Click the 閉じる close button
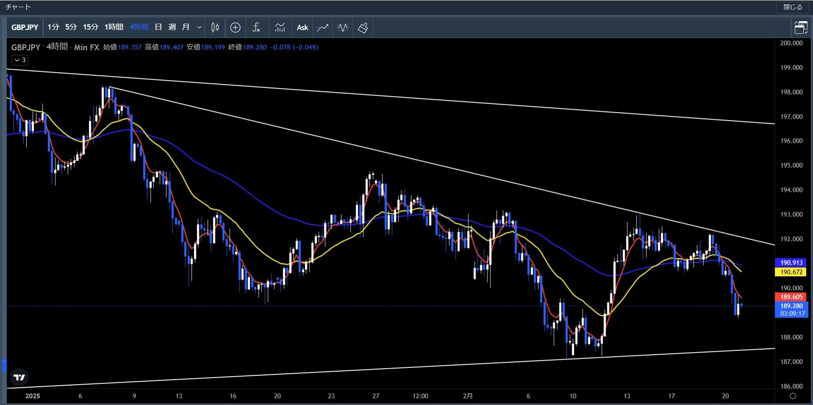 tap(793, 7)
